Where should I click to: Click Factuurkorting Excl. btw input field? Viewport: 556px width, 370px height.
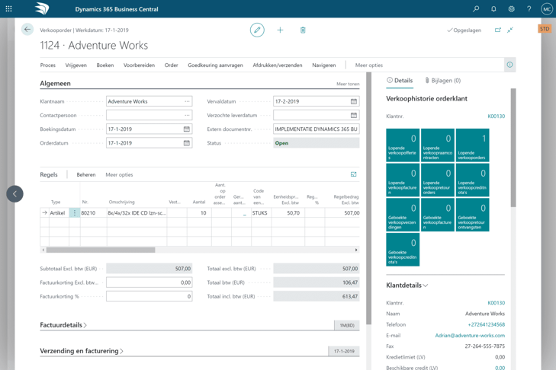[149, 282]
